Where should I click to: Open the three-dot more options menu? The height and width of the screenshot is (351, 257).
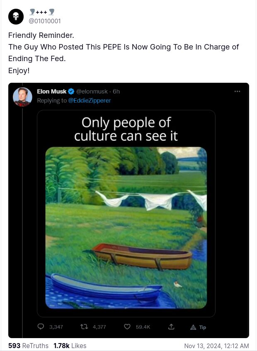(238, 91)
